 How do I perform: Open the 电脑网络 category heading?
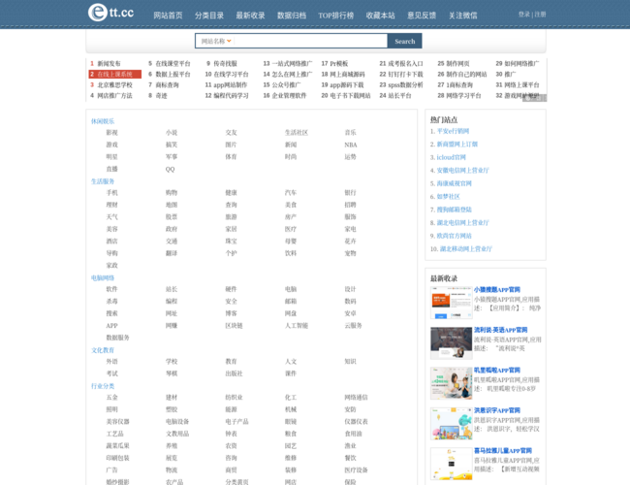point(103,277)
